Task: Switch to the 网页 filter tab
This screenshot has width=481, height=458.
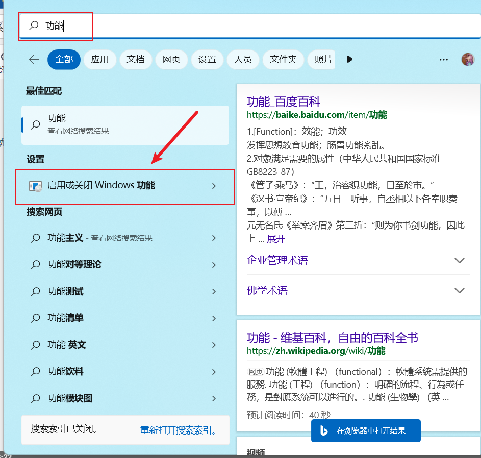Action: click(171, 59)
